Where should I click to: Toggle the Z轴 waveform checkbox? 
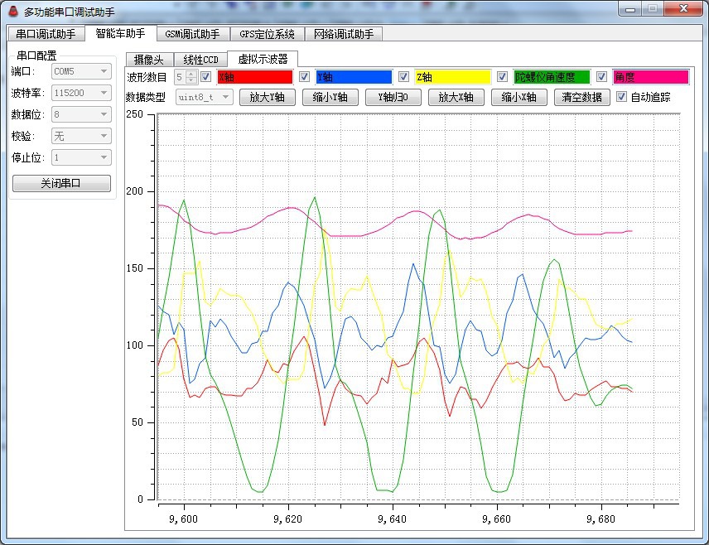[404, 77]
